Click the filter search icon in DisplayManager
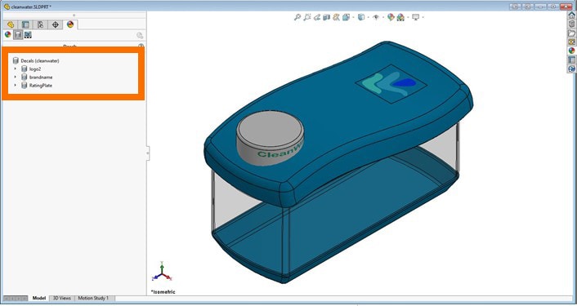This screenshot has height=306, width=577. 140,35
